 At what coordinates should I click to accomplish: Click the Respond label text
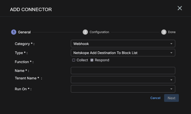pos(102,60)
